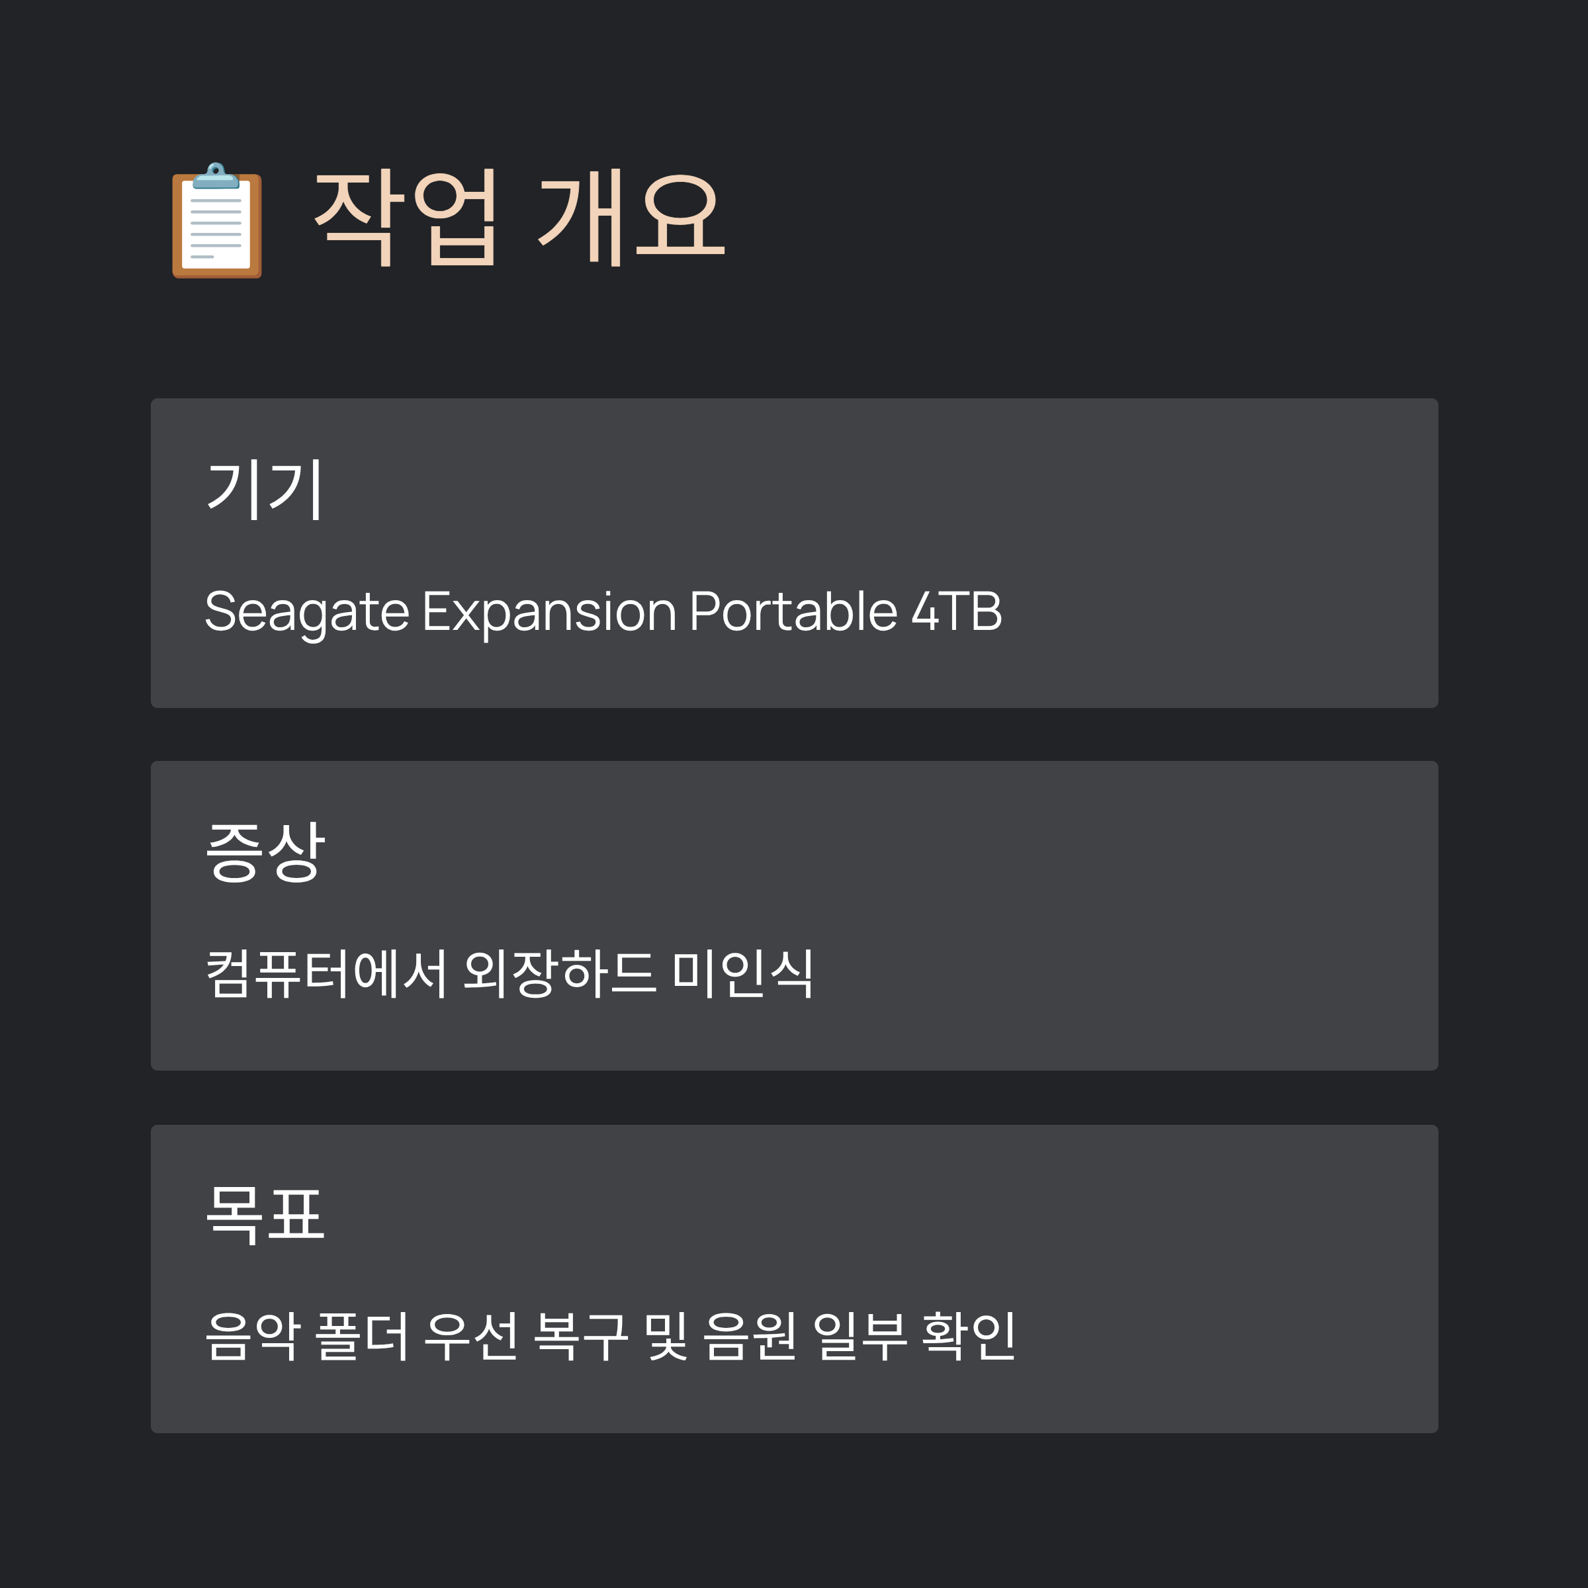This screenshot has height=1588, width=1588.
Task: Select the word Portable in device name
Action: pyautogui.click(x=793, y=611)
